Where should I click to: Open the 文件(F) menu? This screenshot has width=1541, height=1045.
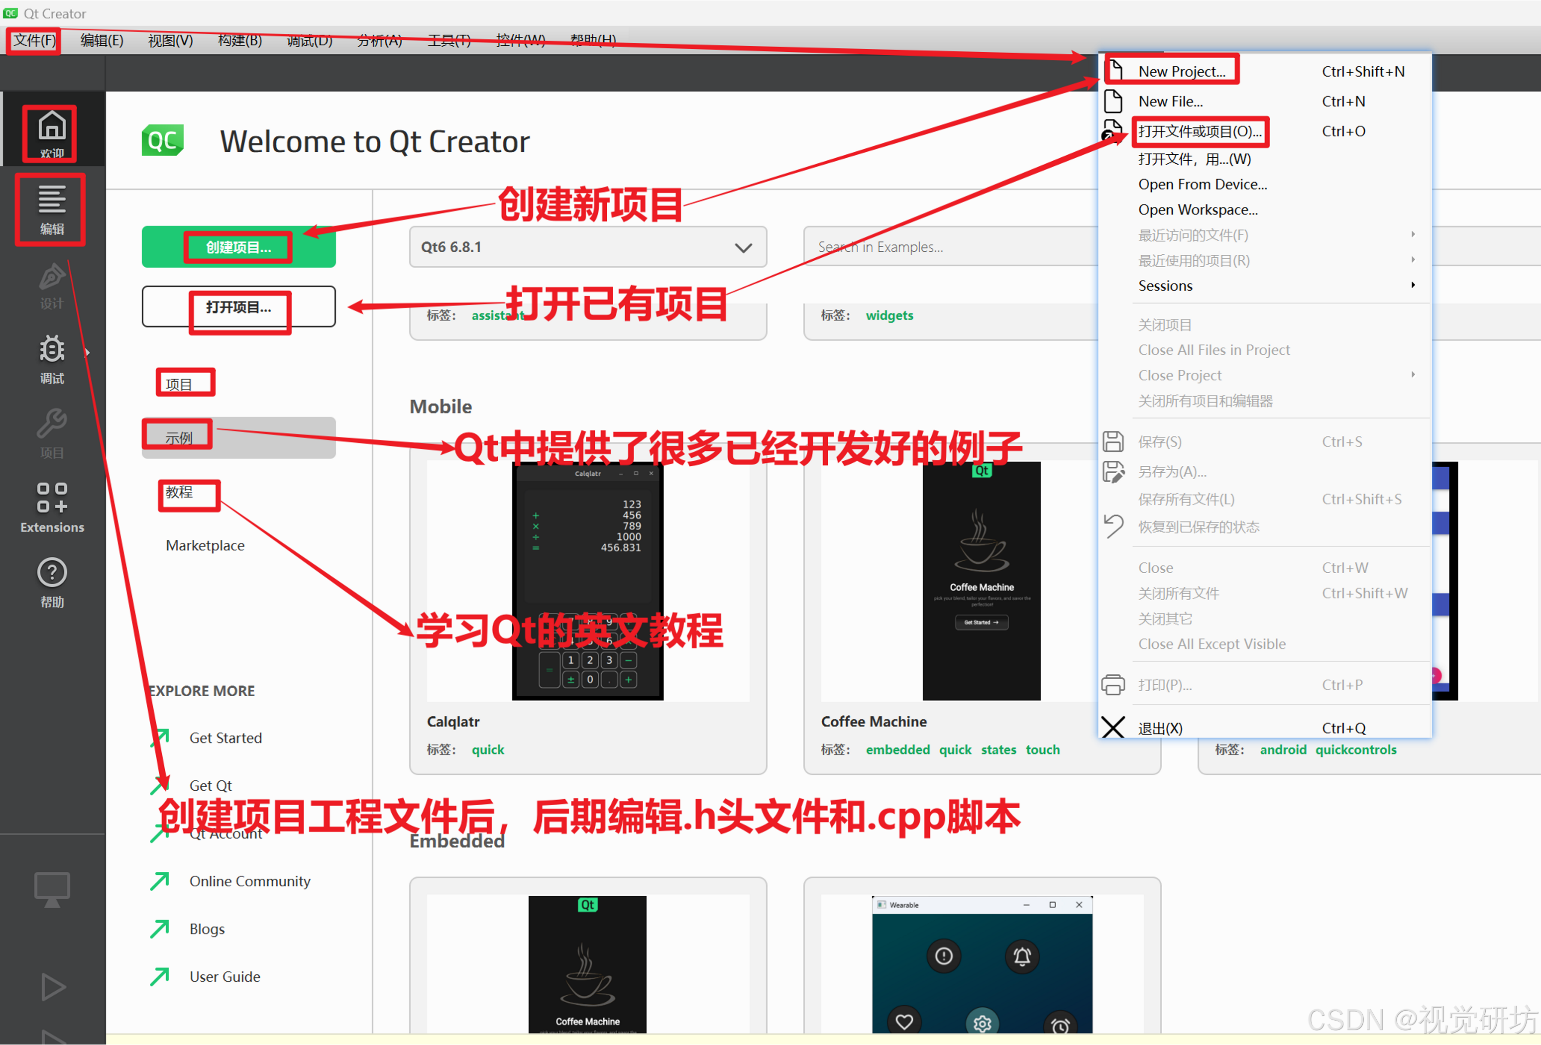34,40
